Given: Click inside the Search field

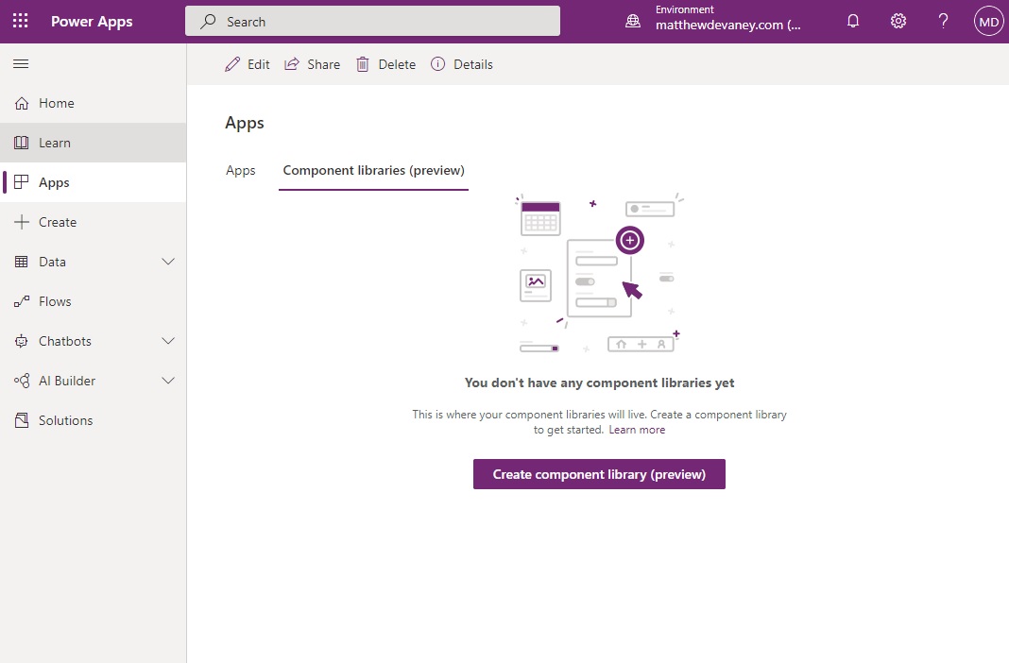Looking at the screenshot, I should 373,21.
